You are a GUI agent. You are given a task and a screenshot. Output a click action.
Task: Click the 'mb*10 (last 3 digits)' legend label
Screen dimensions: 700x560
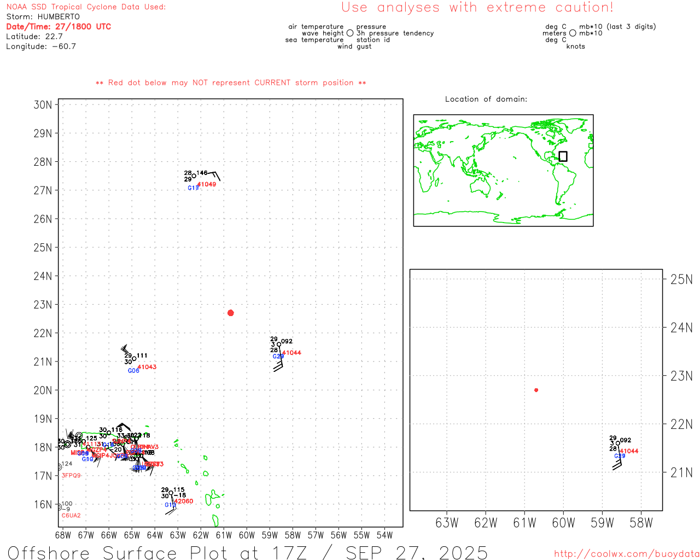pos(617,26)
